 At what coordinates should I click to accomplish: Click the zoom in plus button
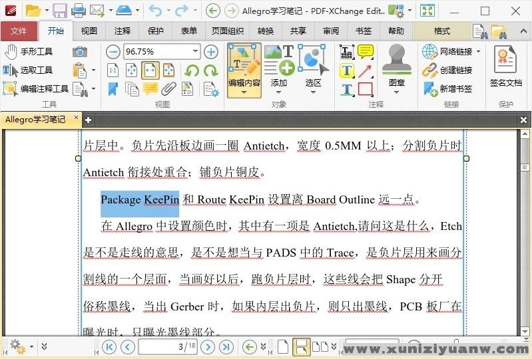pos(211,52)
